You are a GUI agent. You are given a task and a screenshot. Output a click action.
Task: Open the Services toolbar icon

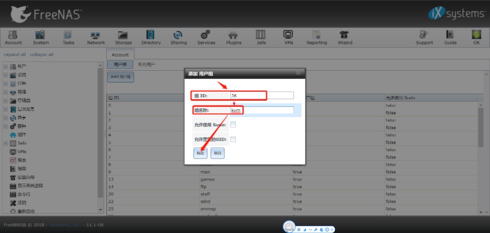point(206,38)
